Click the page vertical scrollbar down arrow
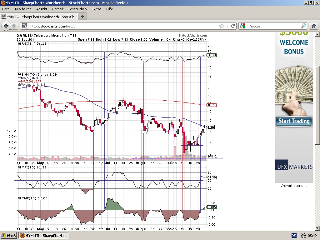320x240 pixels. click(x=317, y=227)
